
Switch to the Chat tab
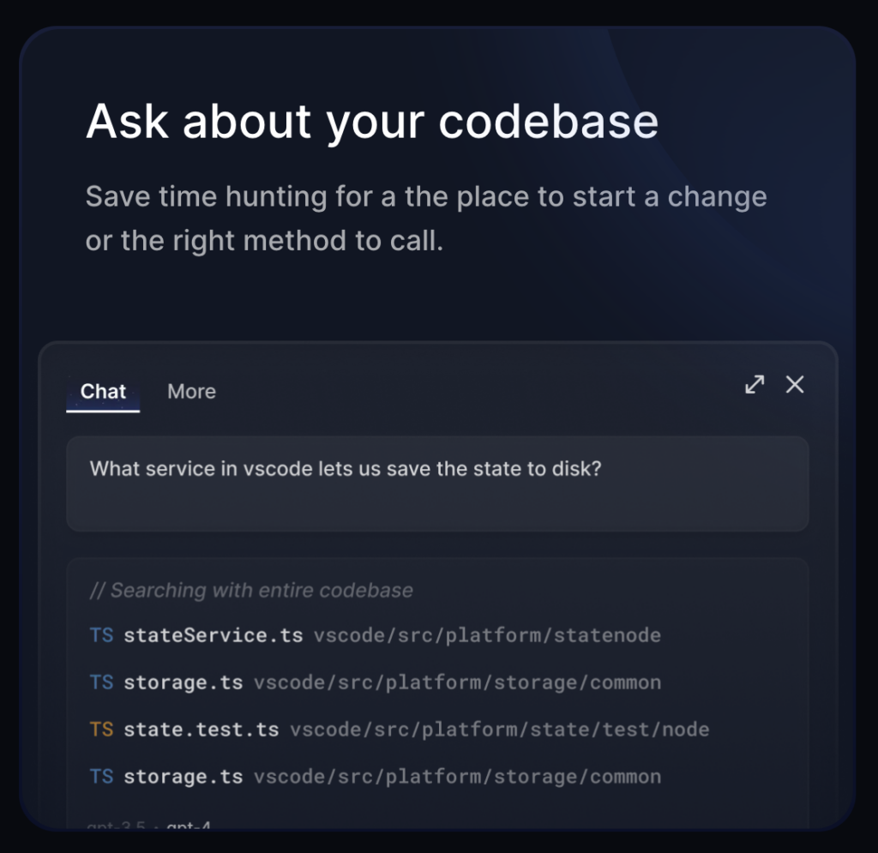(x=103, y=391)
